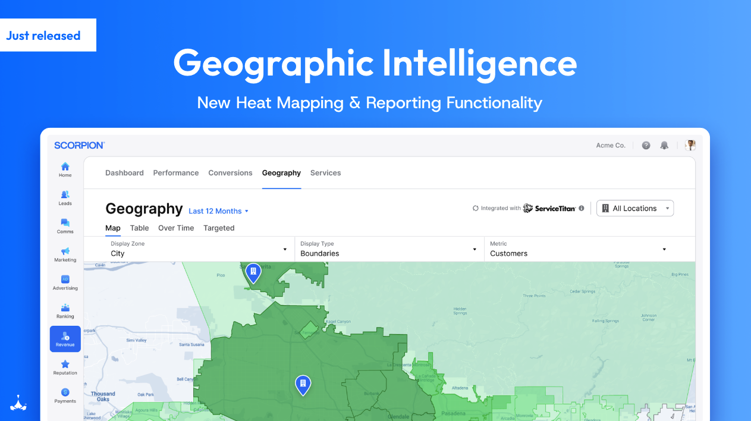Open the Comms chat icon
The image size is (751, 421).
coord(65,224)
